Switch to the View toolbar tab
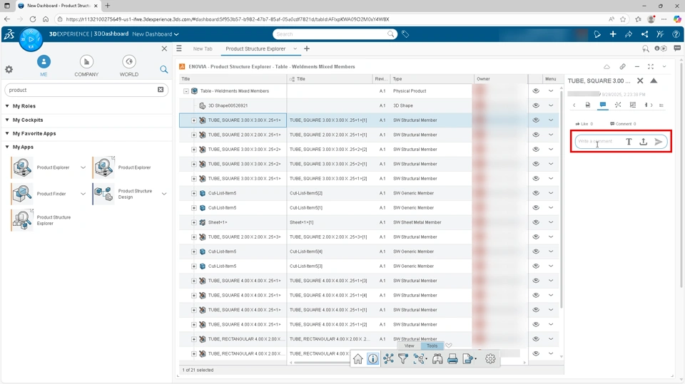685x384 pixels. click(410, 346)
